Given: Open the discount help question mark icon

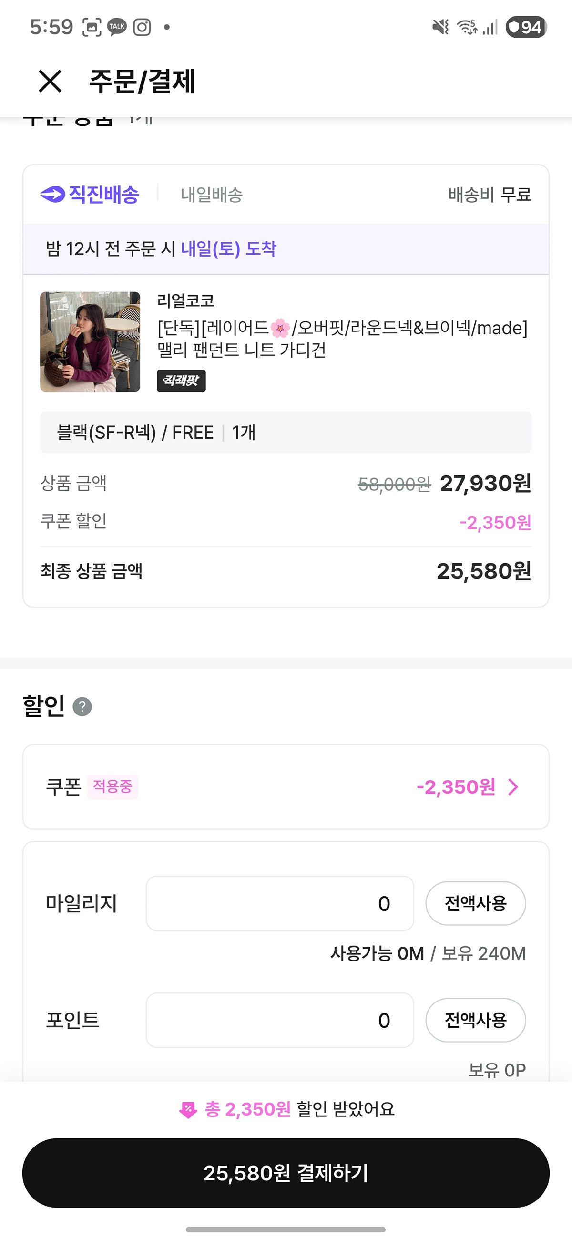Looking at the screenshot, I should click(82, 707).
